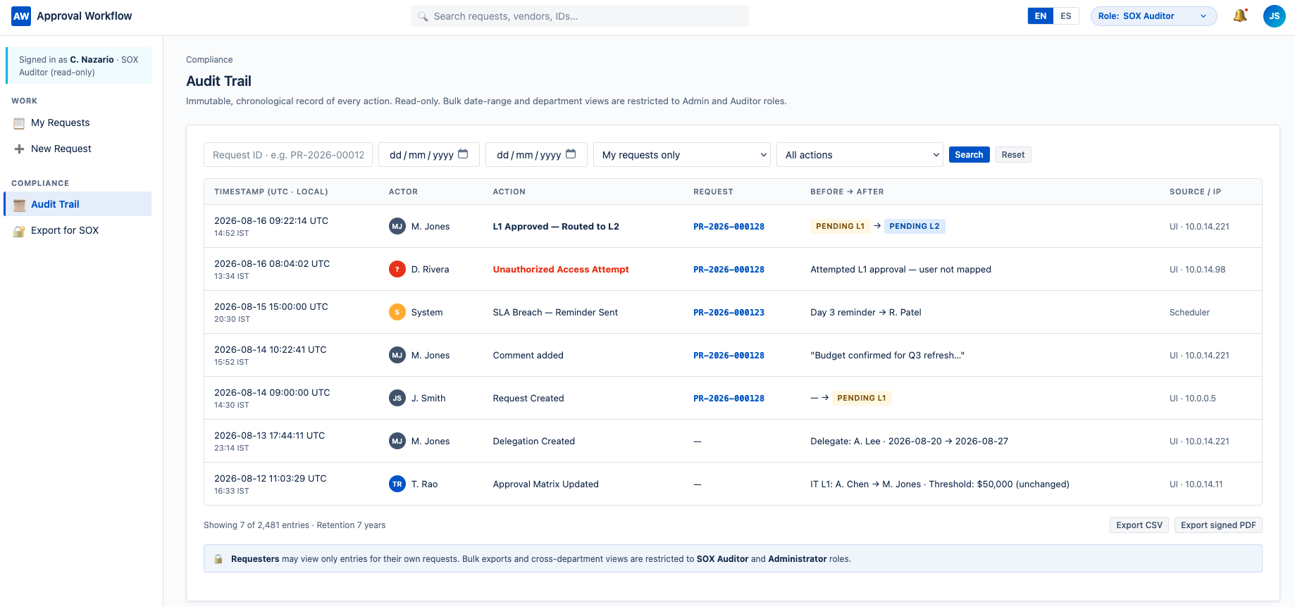
Task: Open the Role: SOX Auditor dropdown
Action: [x=1153, y=16]
